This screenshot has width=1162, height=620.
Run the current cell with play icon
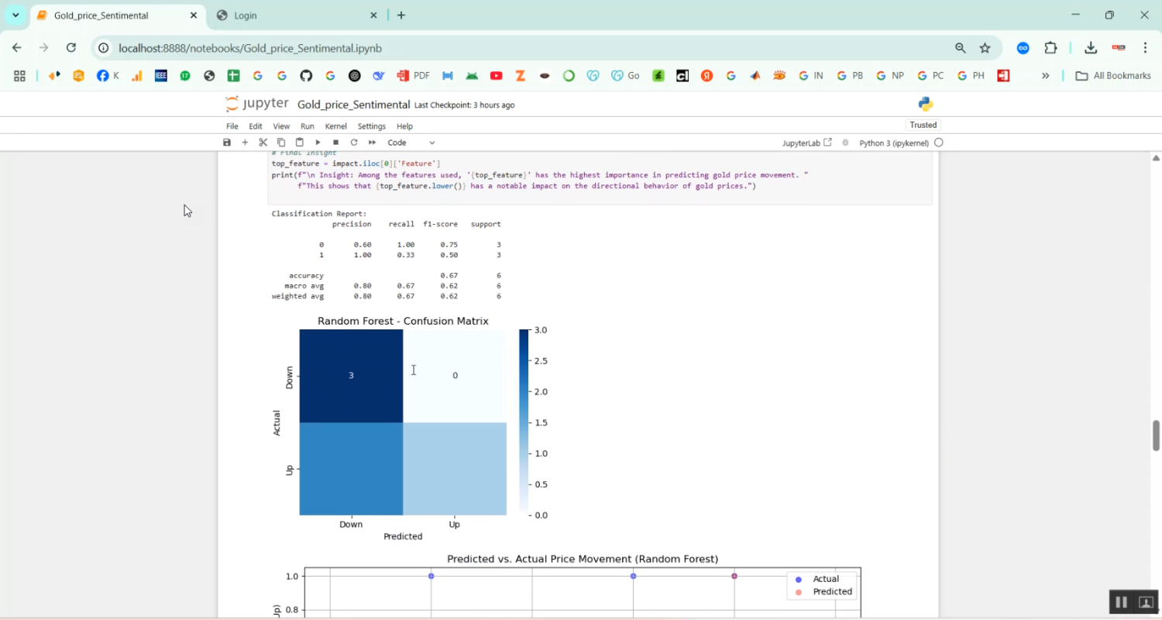point(318,143)
